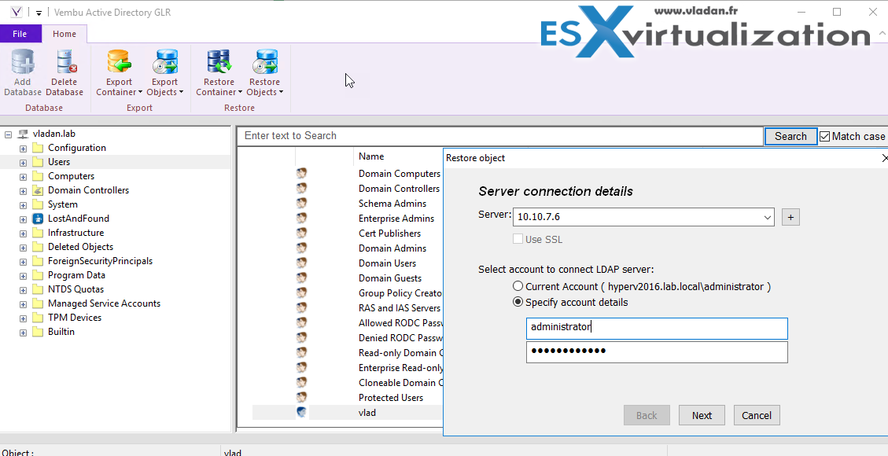
Task: Click the administrator username field
Action: [x=657, y=328]
